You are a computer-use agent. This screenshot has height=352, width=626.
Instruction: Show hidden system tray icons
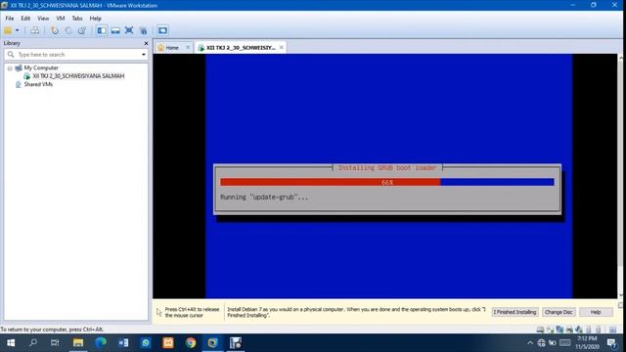tap(530, 343)
